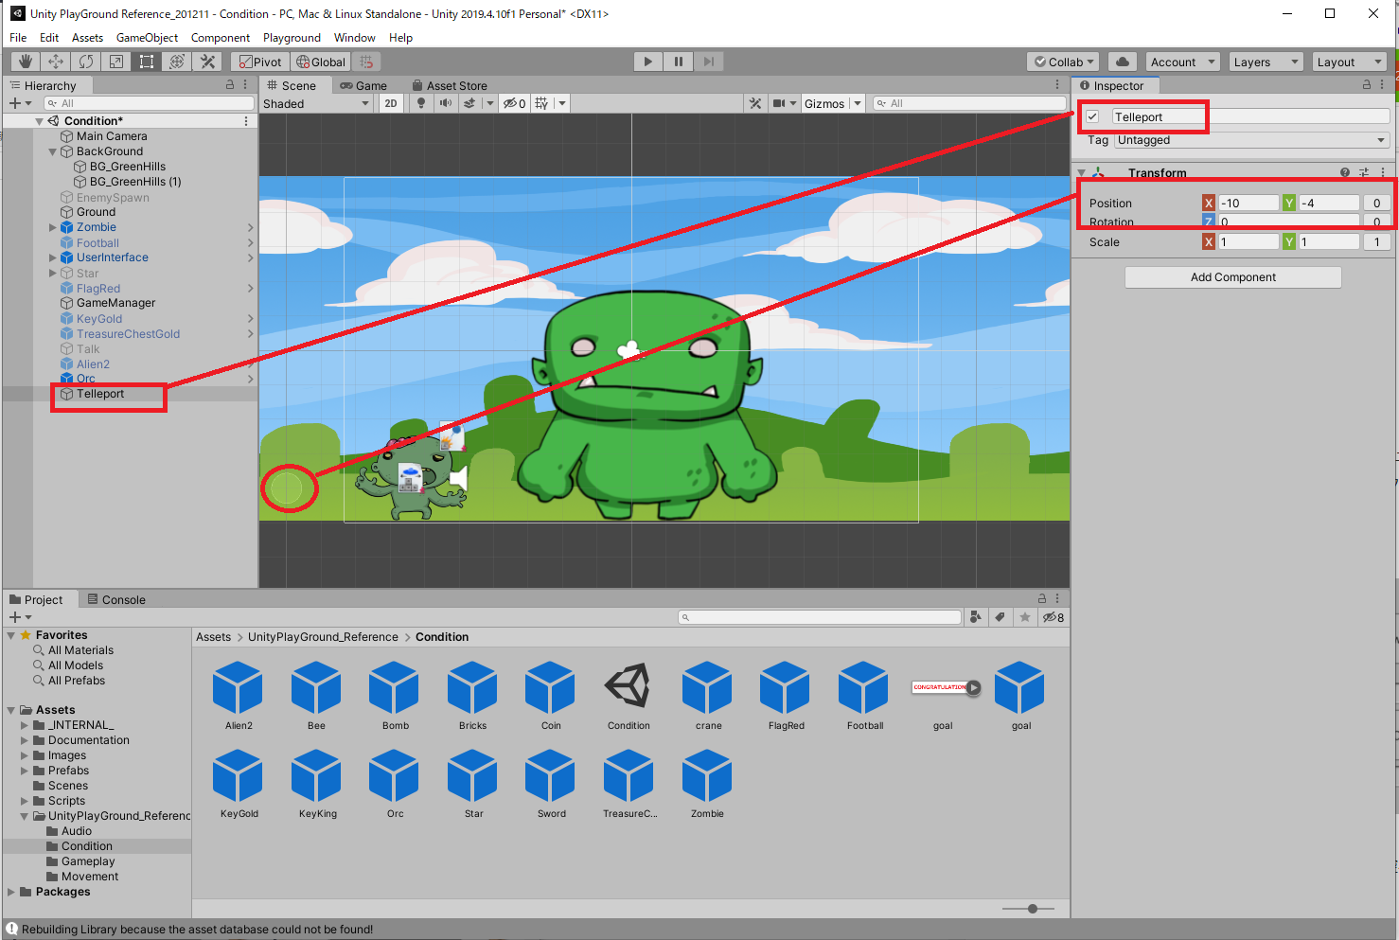Viewport: 1399px width, 940px height.
Task: Open the Layers dropdown
Action: [1266, 62]
